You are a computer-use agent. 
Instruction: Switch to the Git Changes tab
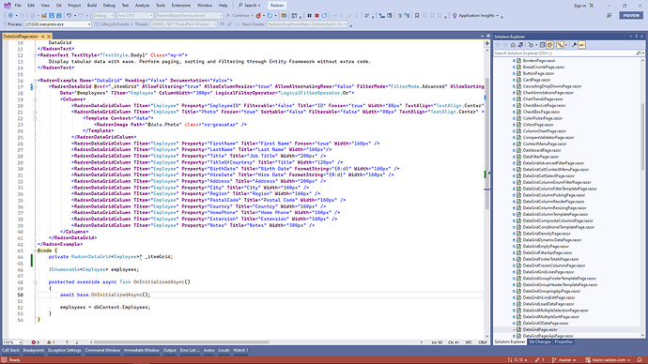pos(540,342)
